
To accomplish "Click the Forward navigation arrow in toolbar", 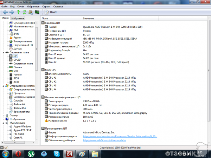I will point(12,12).
